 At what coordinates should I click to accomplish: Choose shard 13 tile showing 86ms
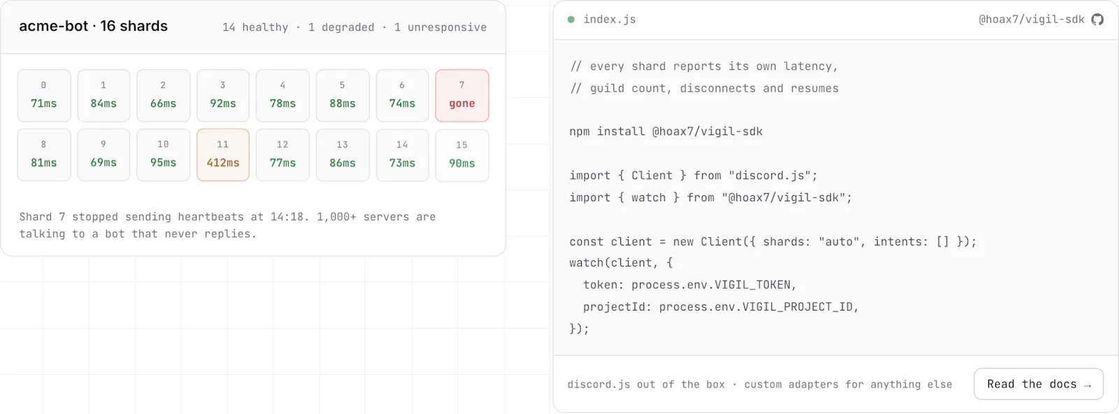click(343, 155)
